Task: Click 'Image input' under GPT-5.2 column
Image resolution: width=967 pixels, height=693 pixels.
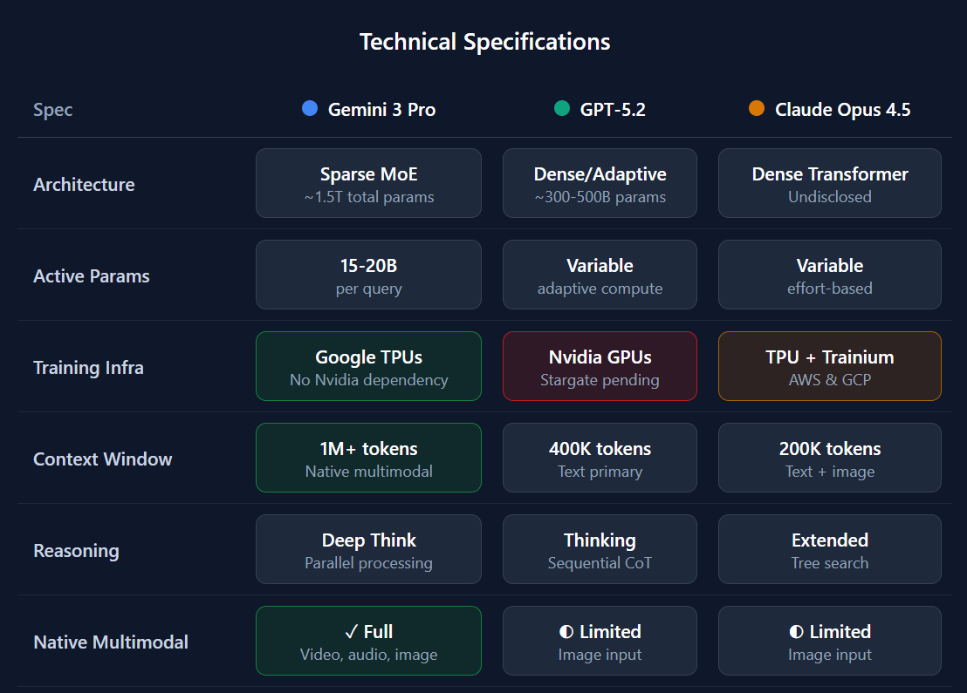Action: coord(600,655)
